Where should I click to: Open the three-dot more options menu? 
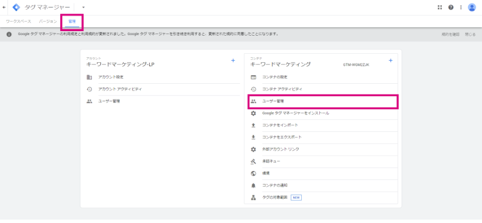[461, 7]
